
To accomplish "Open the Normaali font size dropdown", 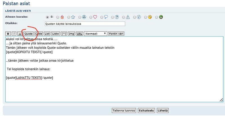I will tap(96, 34).
